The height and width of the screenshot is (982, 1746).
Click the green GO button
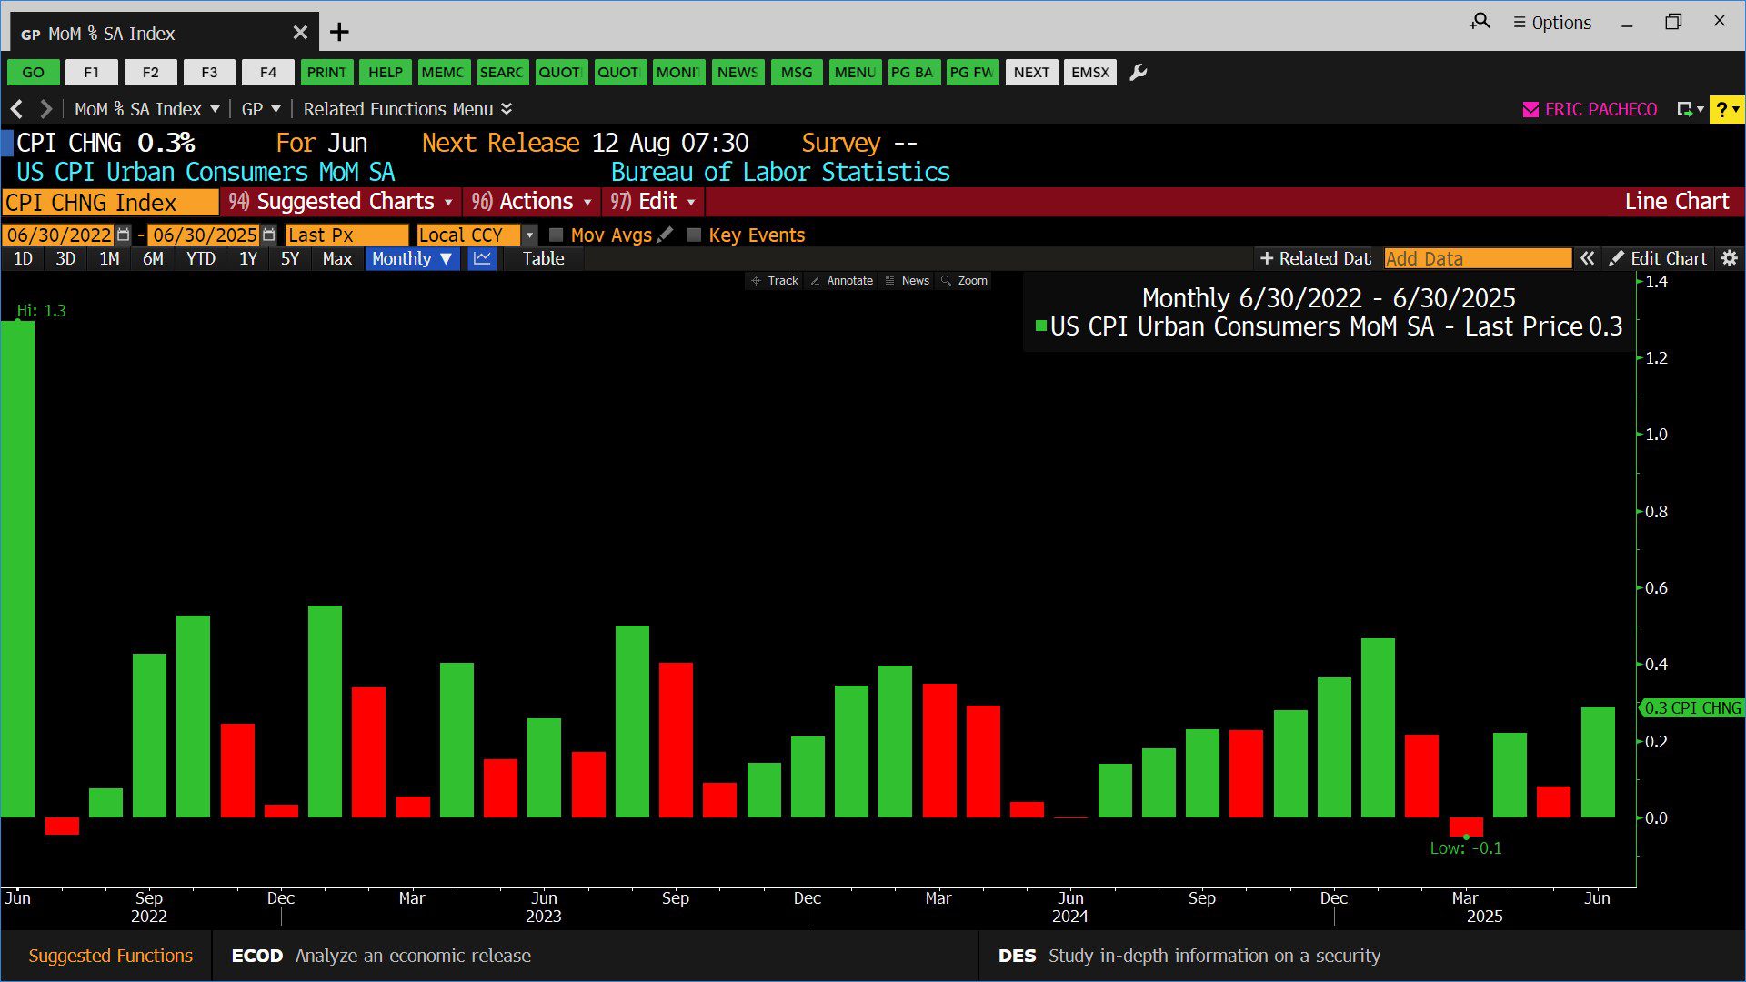[x=34, y=72]
